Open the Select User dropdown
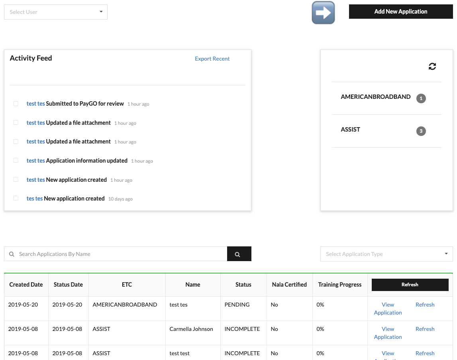 click(x=56, y=12)
